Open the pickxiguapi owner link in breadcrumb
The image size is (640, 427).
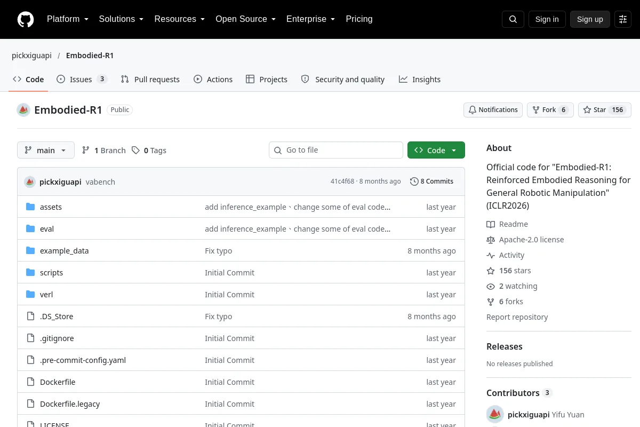tap(31, 56)
